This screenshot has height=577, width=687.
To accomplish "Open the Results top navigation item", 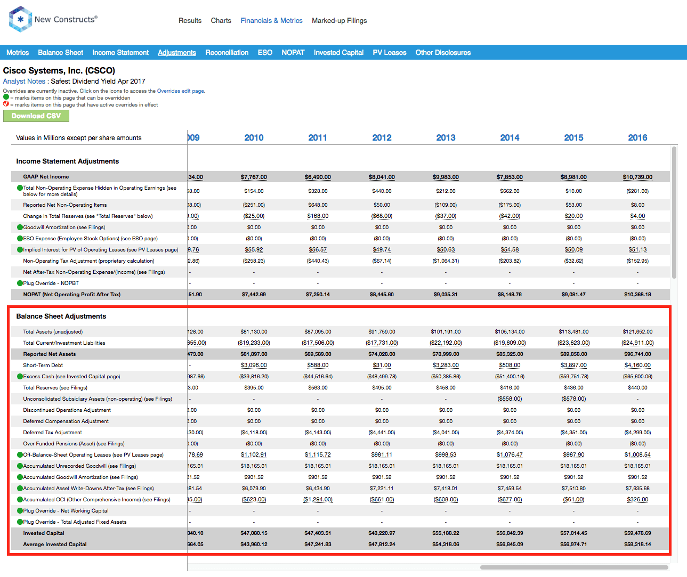I will [190, 21].
